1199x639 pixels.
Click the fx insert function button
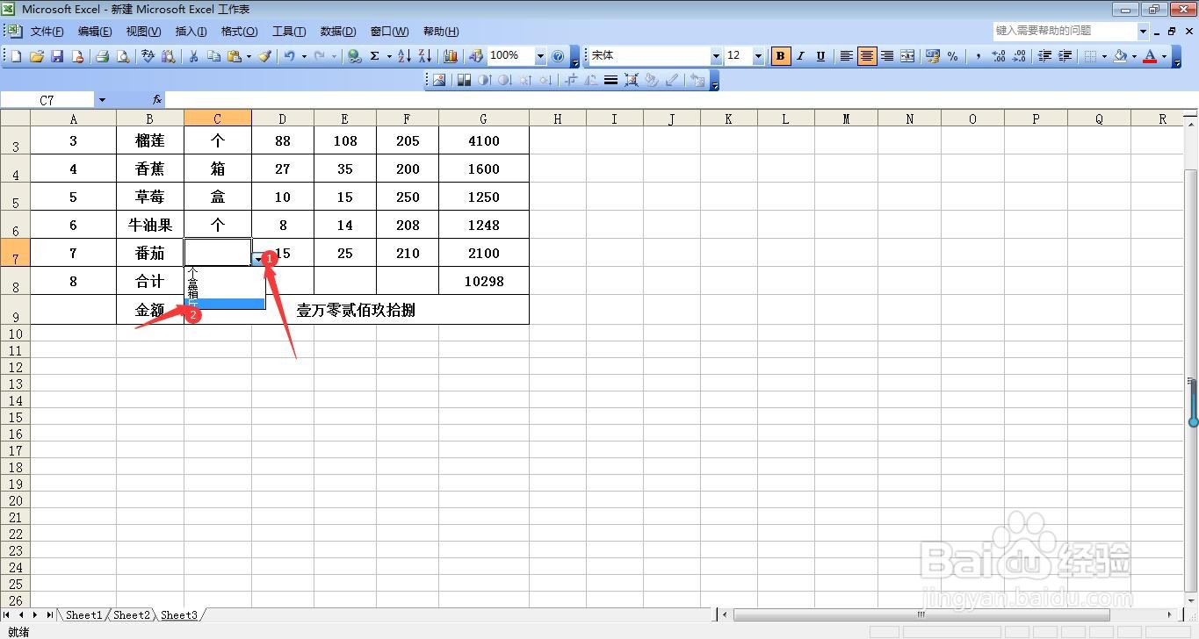[x=156, y=98]
